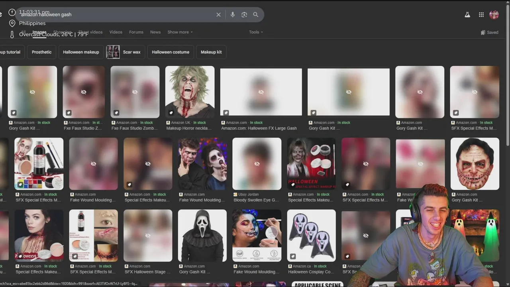Click the Scar wax chip thumbnail image
This screenshot has width=510, height=287.
(x=113, y=52)
